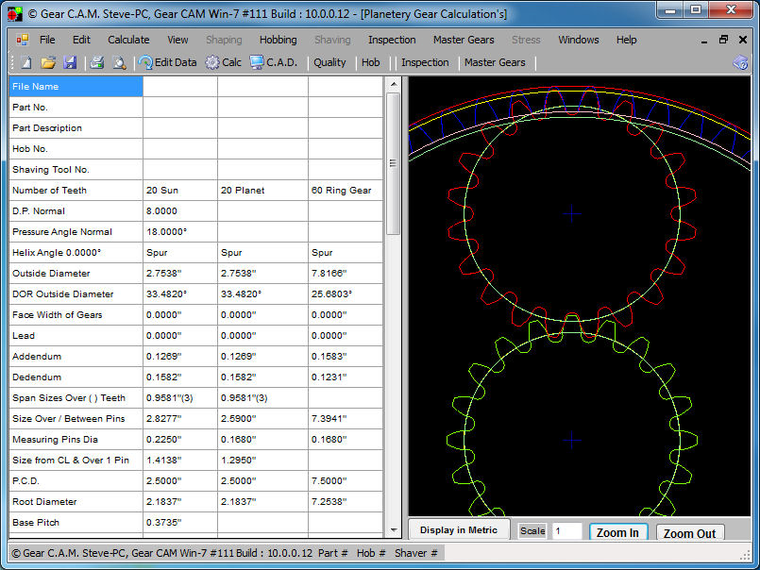Click 'Hob #' in the status bar
The width and height of the screenshot is (760, 570).
371,553
